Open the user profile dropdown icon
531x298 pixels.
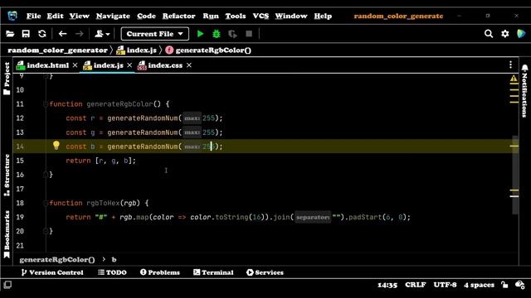click(102, 34)
